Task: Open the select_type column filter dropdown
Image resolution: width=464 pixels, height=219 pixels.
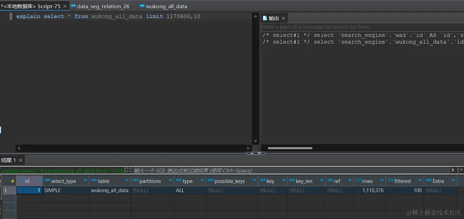Action: coord(86,180)
